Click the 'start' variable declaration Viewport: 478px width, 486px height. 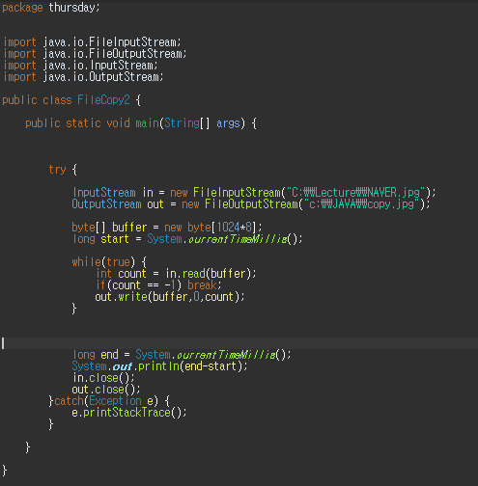tap(115, 239)
